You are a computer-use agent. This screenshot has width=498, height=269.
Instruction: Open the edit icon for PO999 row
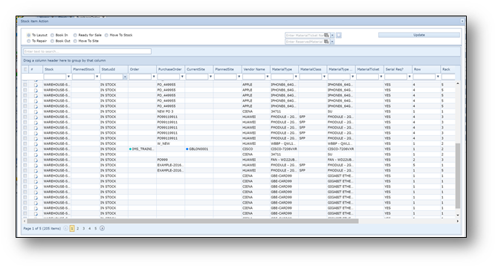click(x=36, y=160)
